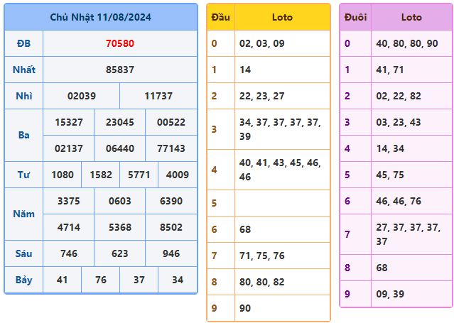Click the Nhì prize number 02039
The image size is (454, 323).
82,96
